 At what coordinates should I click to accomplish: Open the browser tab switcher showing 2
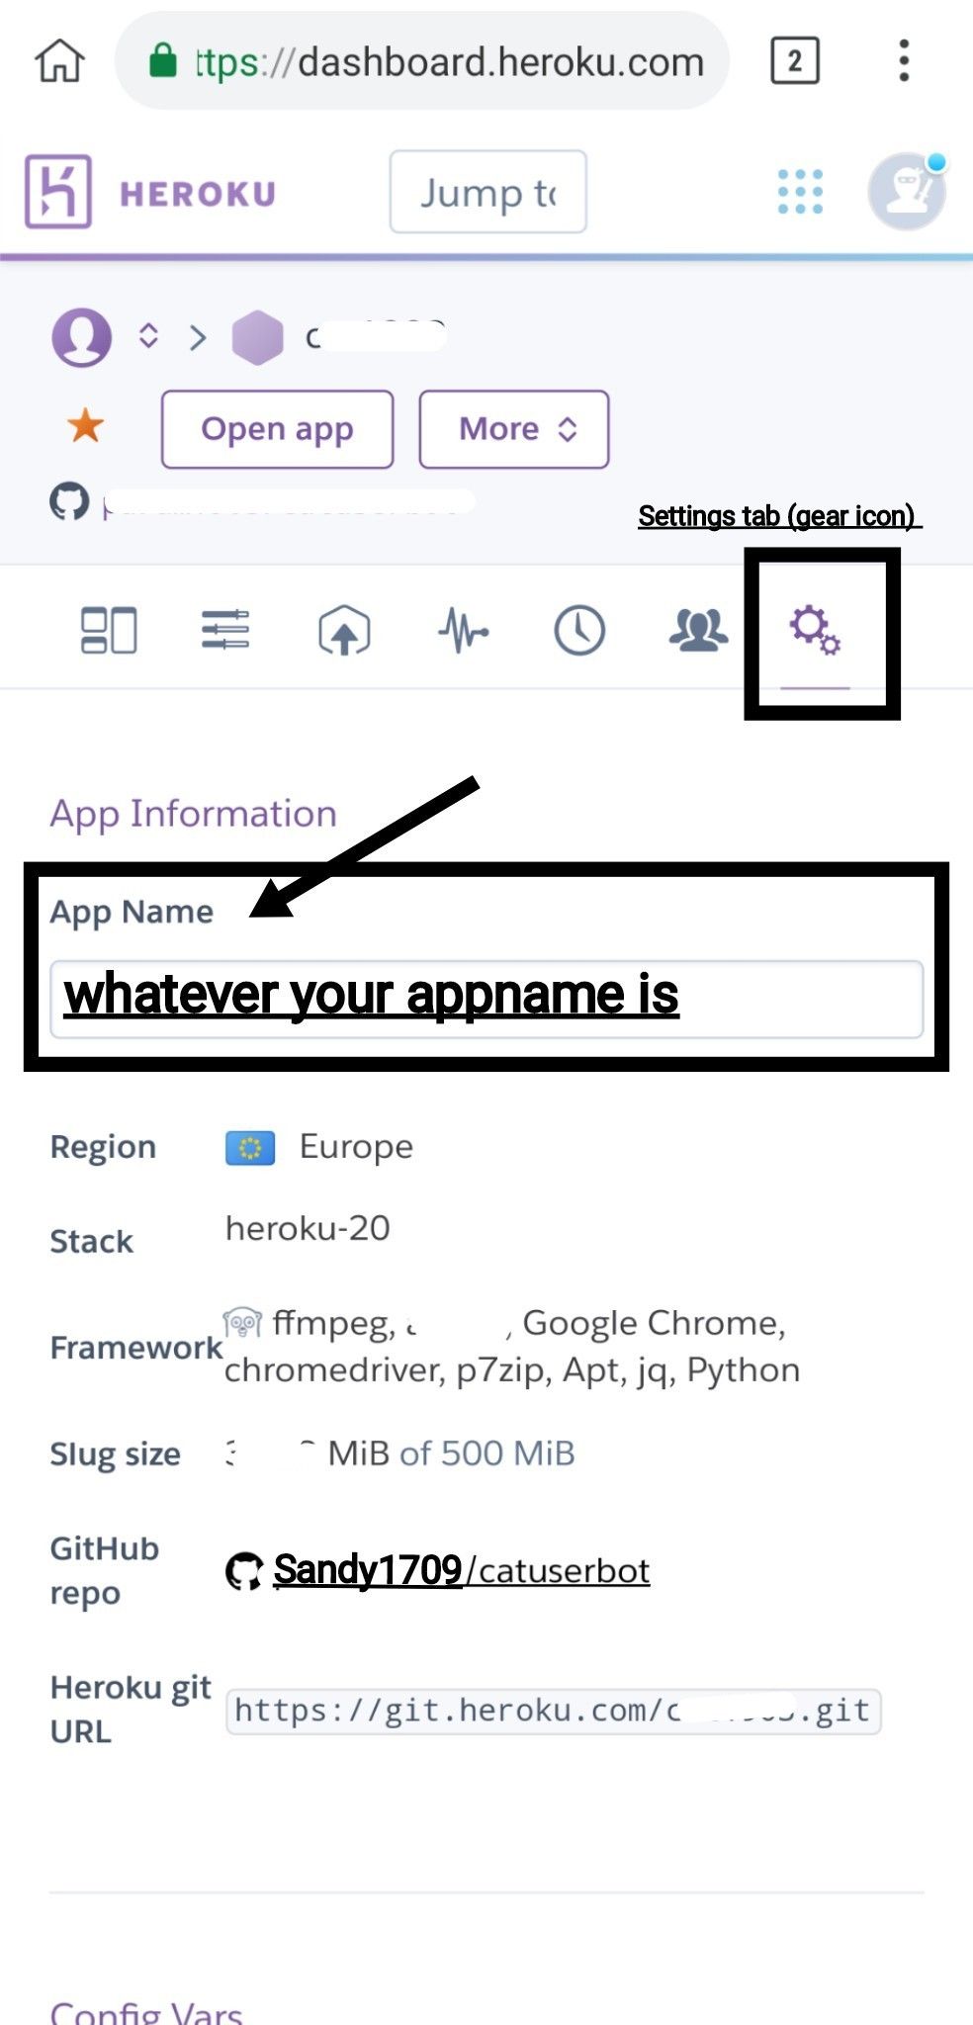(x=794, y=61)
